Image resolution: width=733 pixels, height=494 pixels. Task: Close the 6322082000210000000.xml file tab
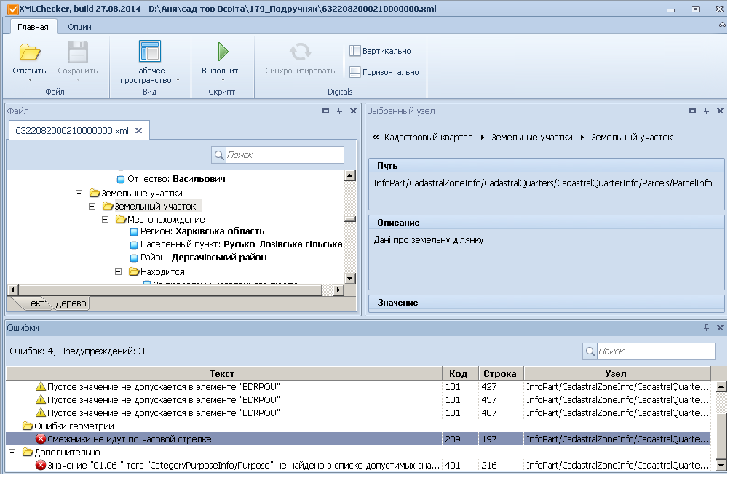click(138, 130)
